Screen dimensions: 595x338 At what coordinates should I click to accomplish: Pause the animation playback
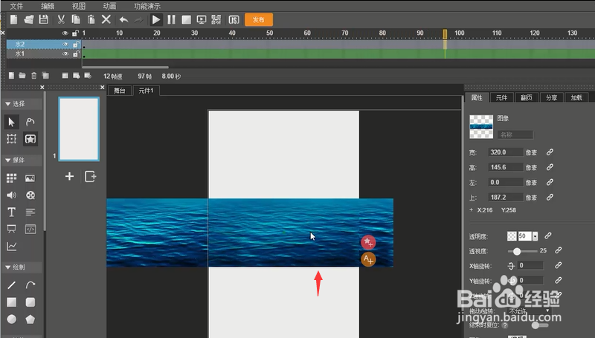pyautogui.click(x=172, y=20)
